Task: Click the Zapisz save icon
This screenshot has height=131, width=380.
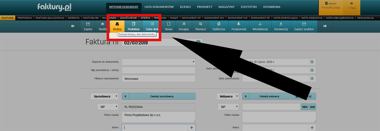Action: point(88,24)
